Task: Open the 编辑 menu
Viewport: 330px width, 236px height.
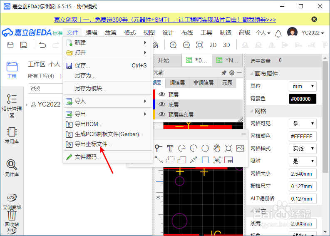Action: tap(92, 32)
